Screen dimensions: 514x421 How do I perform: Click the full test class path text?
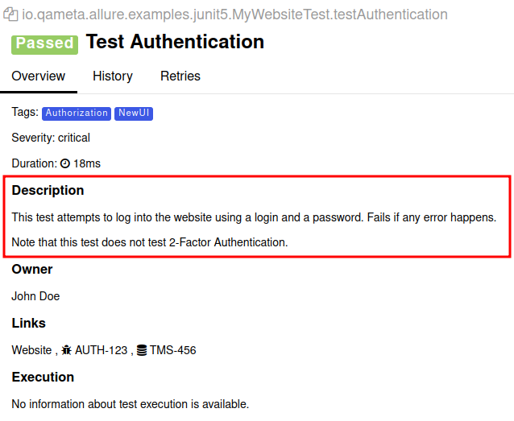(234, 14)
